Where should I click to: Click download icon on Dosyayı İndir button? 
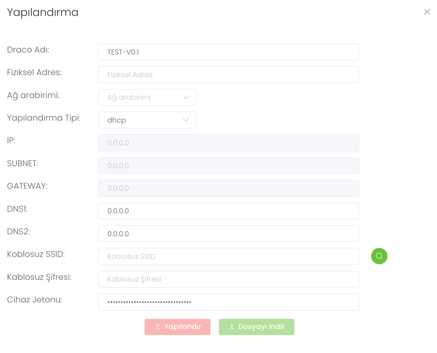click(x=232, y=327)
